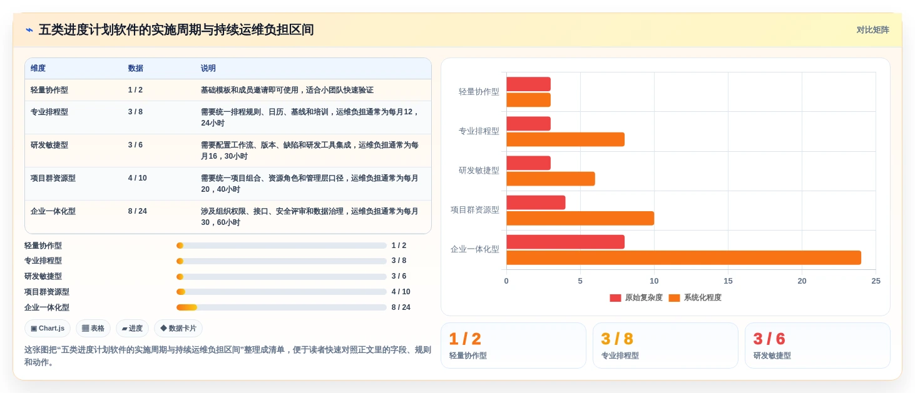Image resolution: width=915 pixels, height=393 pixels.
Task: Click the 数据 column header
Action: click(x=136, y=68)
